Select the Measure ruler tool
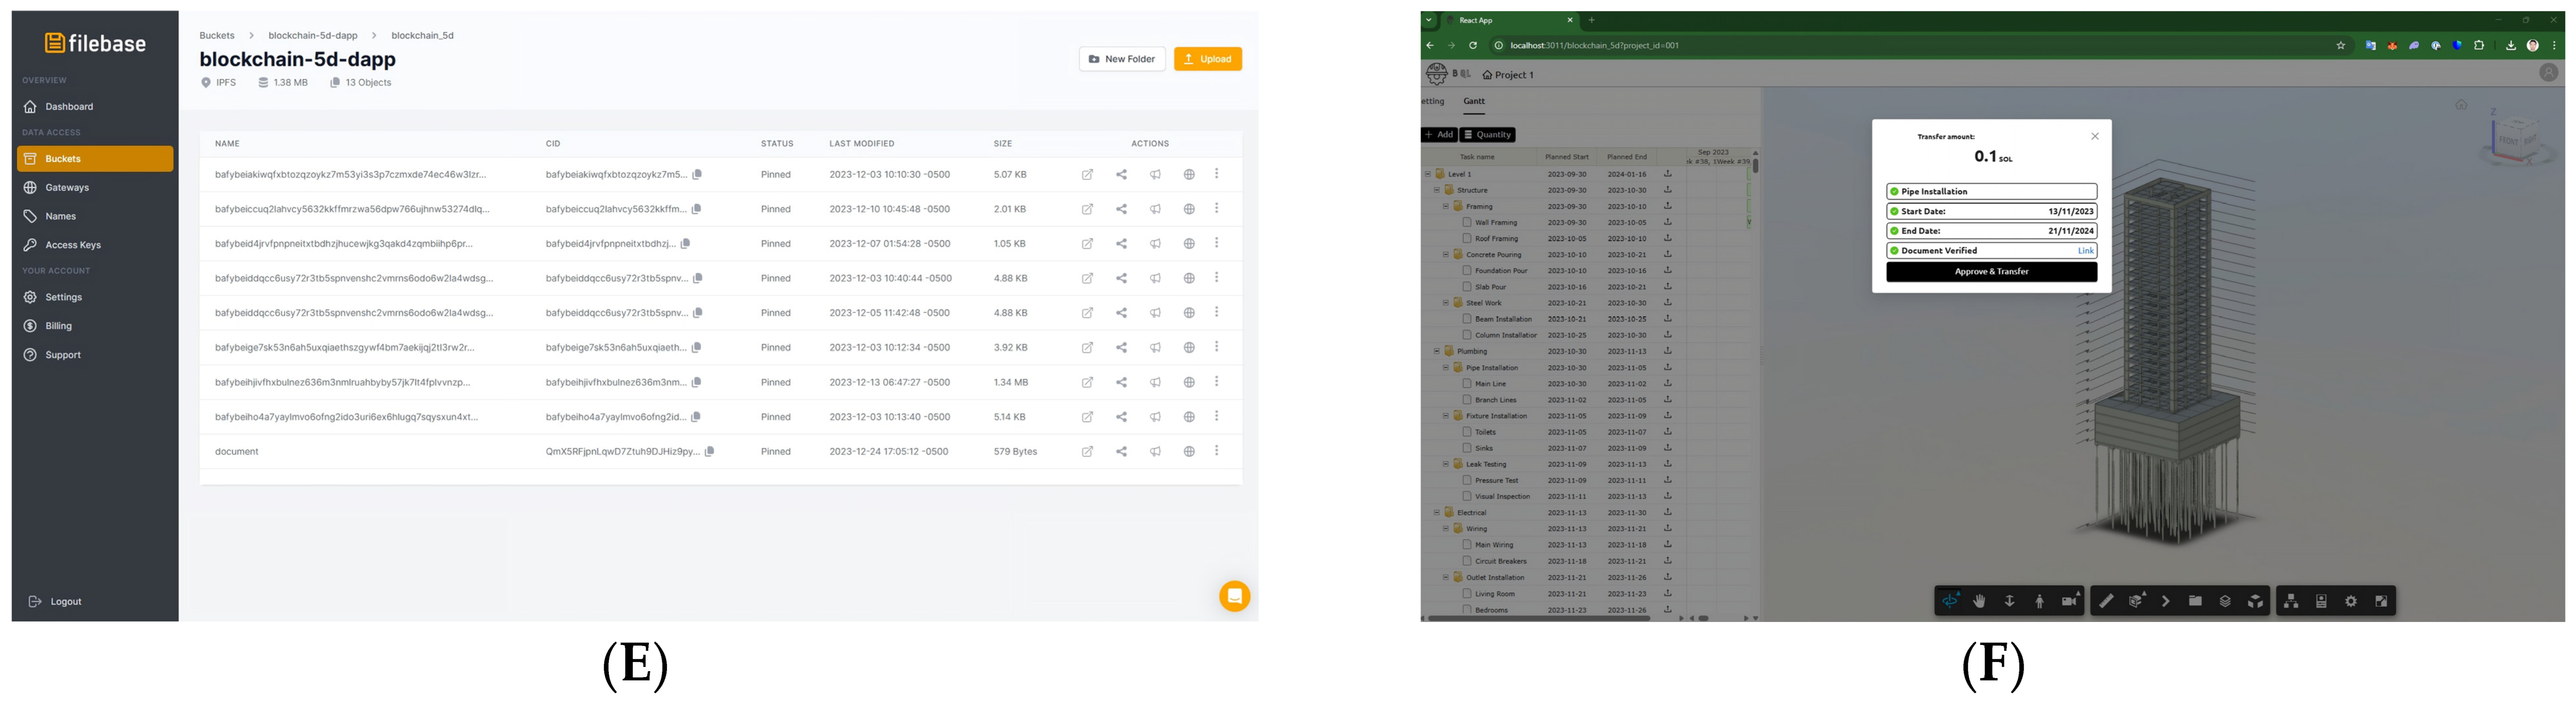This screenshot has height=704, width=2576. 2106,601
